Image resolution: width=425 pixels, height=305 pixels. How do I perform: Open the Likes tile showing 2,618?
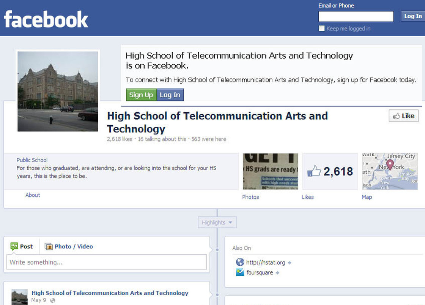330,171
